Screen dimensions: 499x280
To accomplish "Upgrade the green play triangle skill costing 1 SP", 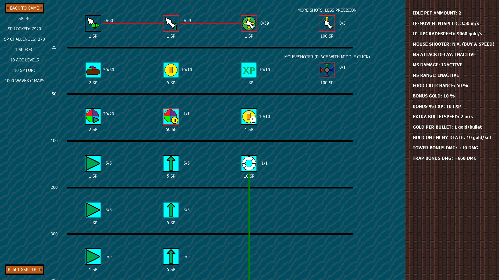I will pyautogui.click(x=93, y=163).
